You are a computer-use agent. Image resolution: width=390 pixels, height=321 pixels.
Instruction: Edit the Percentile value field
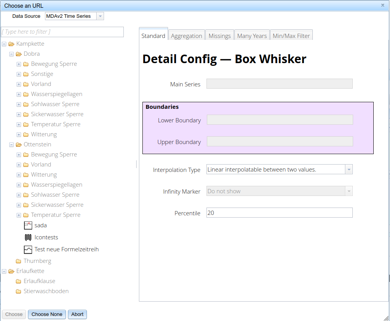coord(279,213)
